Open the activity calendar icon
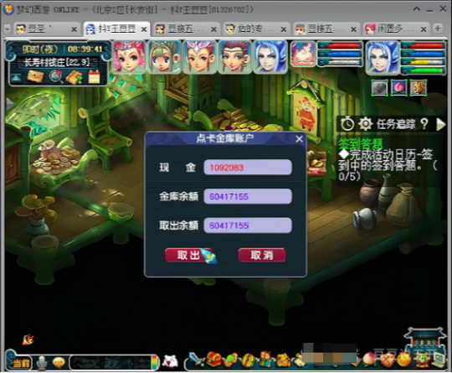452x373 pixels. pyautogui.click(x=94, y=77)
